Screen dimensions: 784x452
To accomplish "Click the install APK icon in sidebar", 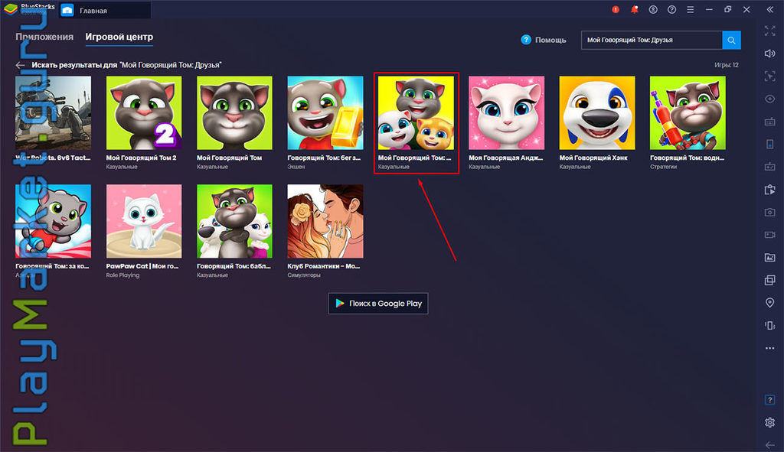I will tap(770, 190).
